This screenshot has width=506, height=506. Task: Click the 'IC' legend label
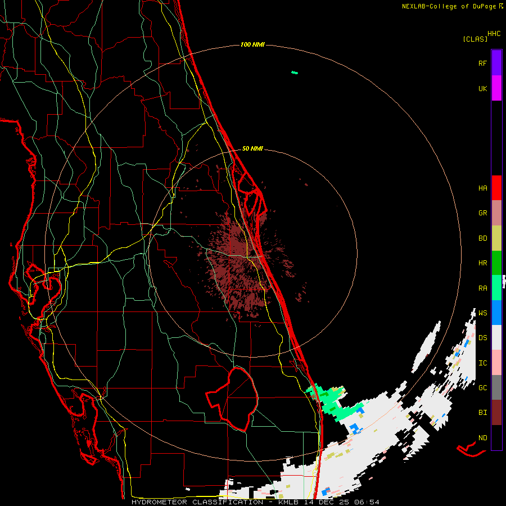pos(482,363)
